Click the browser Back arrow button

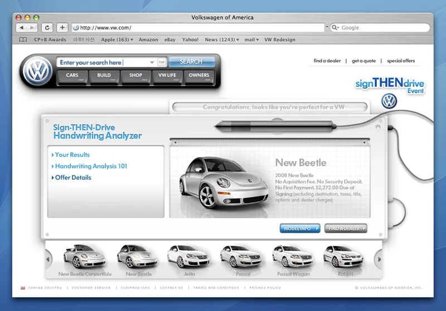22,27
